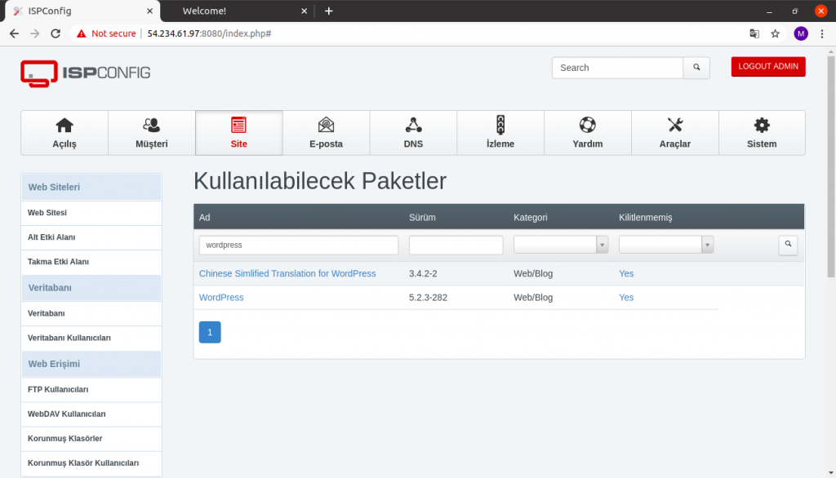Open the DNS module
Screen dimensions: 836x478
[x=413, y=133]
